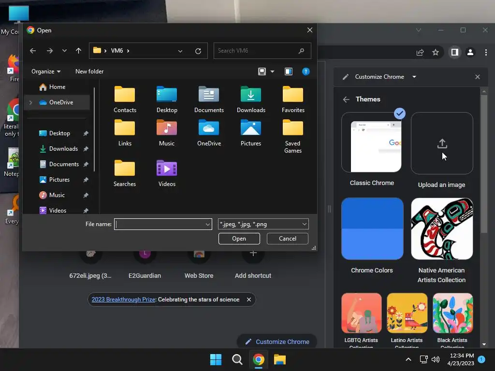
Task: Select the Music folder icon in file pane
Action: [x=167, y=133]
